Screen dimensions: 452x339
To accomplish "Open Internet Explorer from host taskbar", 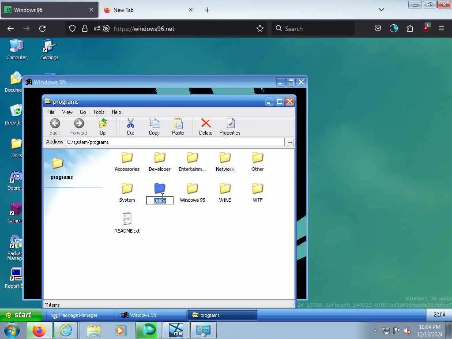I will coord(65,330).
